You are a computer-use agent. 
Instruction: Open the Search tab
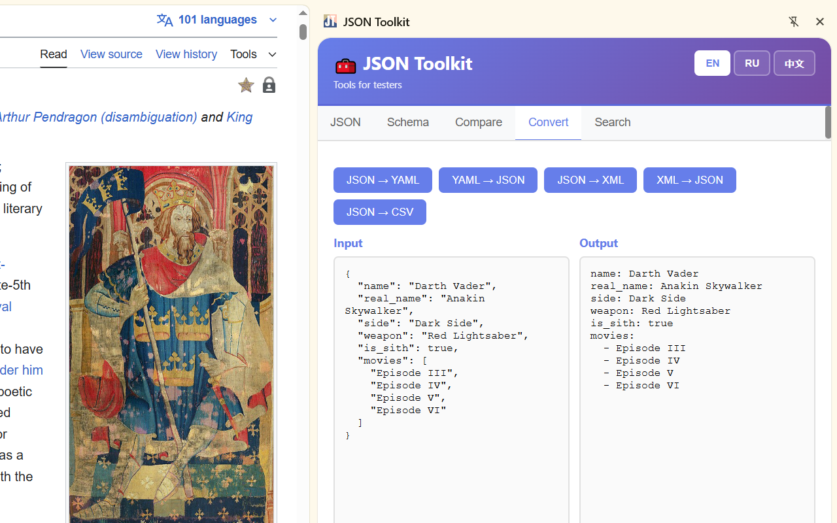point(613,123)
